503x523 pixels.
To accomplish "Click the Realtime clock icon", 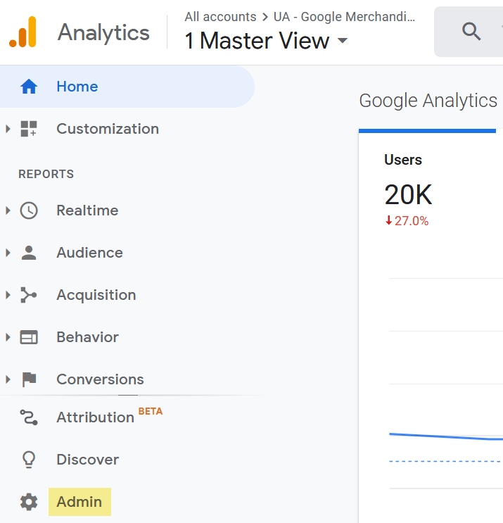I will 29,210.
